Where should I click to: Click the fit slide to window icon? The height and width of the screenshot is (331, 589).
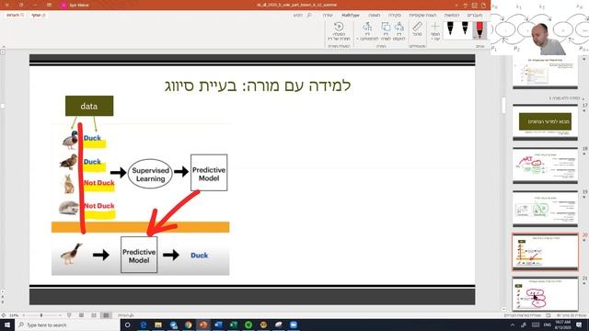[x=4, y=315]
